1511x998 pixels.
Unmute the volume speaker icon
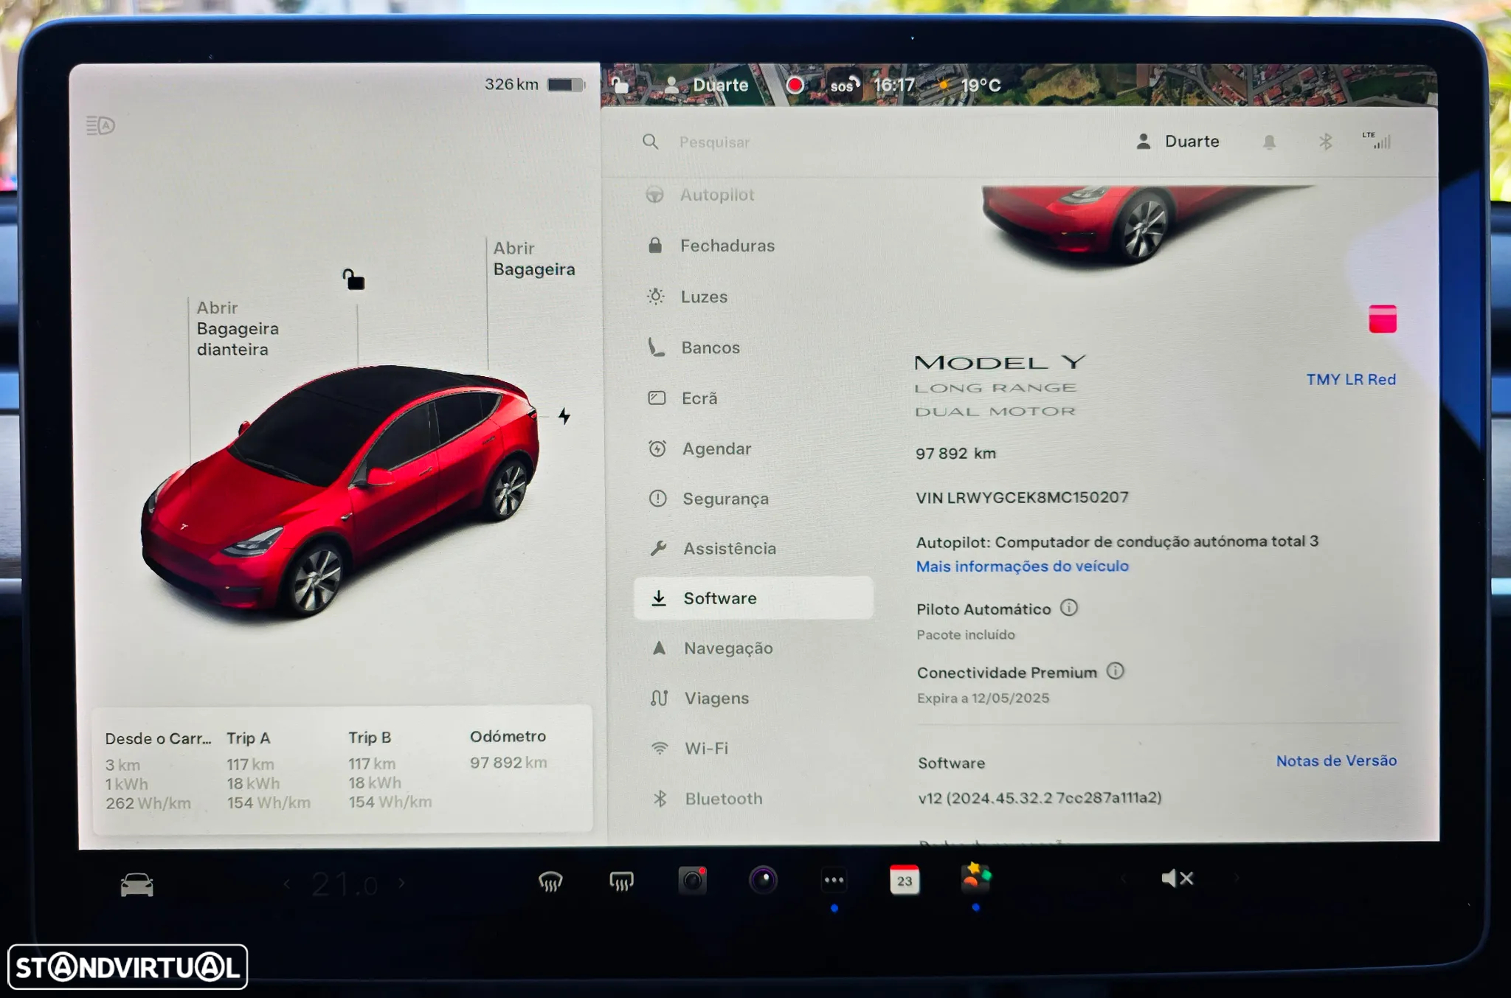click(x=1178, y=879)
